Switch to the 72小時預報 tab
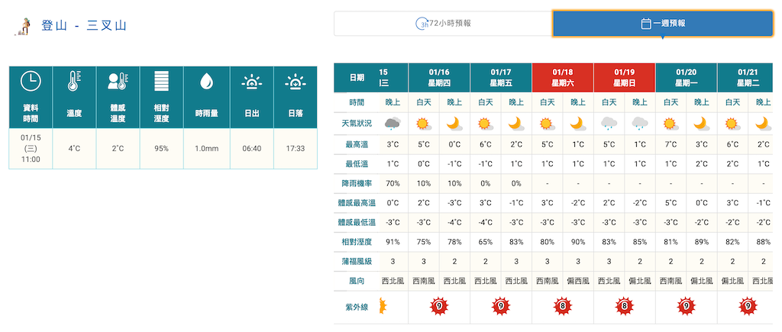Viewport: 782px width, 332px height. click(443, 24)
